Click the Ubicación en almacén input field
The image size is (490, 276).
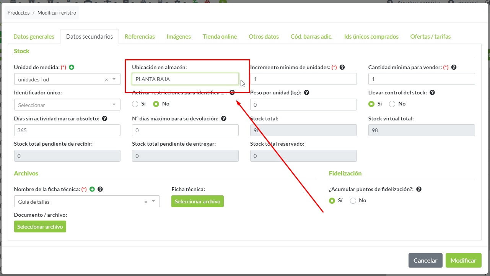(x=185, y=79)
